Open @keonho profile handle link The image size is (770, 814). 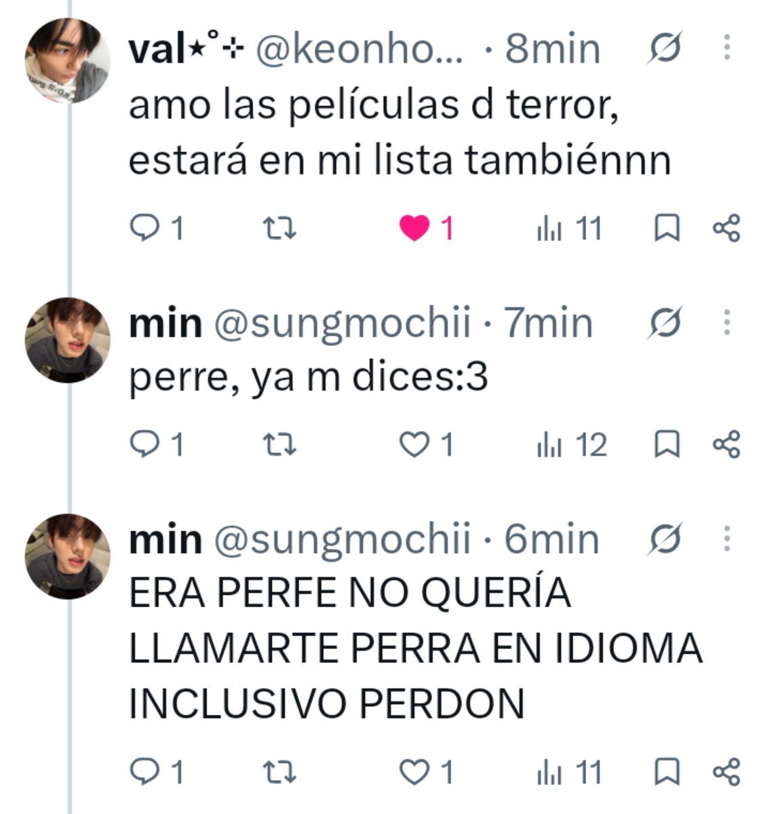[x=359, y=50]
